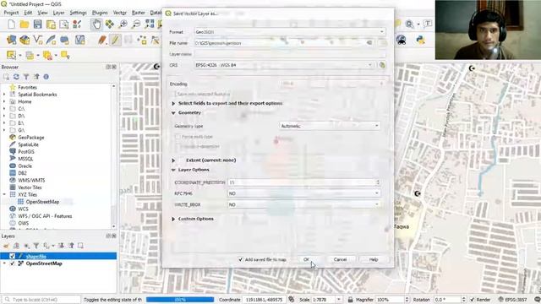Click the New GeoPackage Layer icon
The image size is (541, 304).
point(25,40)
